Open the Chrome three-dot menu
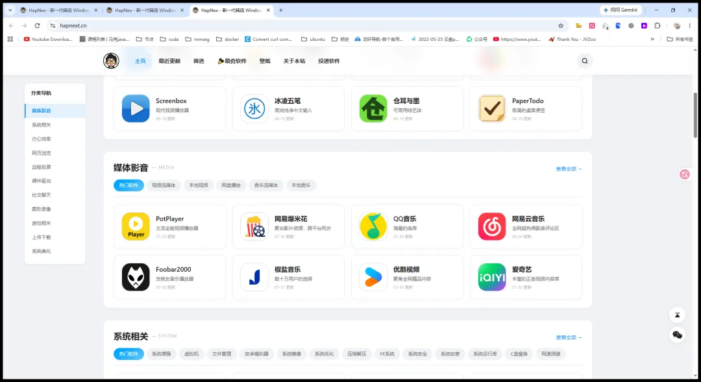This screenshot has height=382, width=701. (x=690, y=26)
